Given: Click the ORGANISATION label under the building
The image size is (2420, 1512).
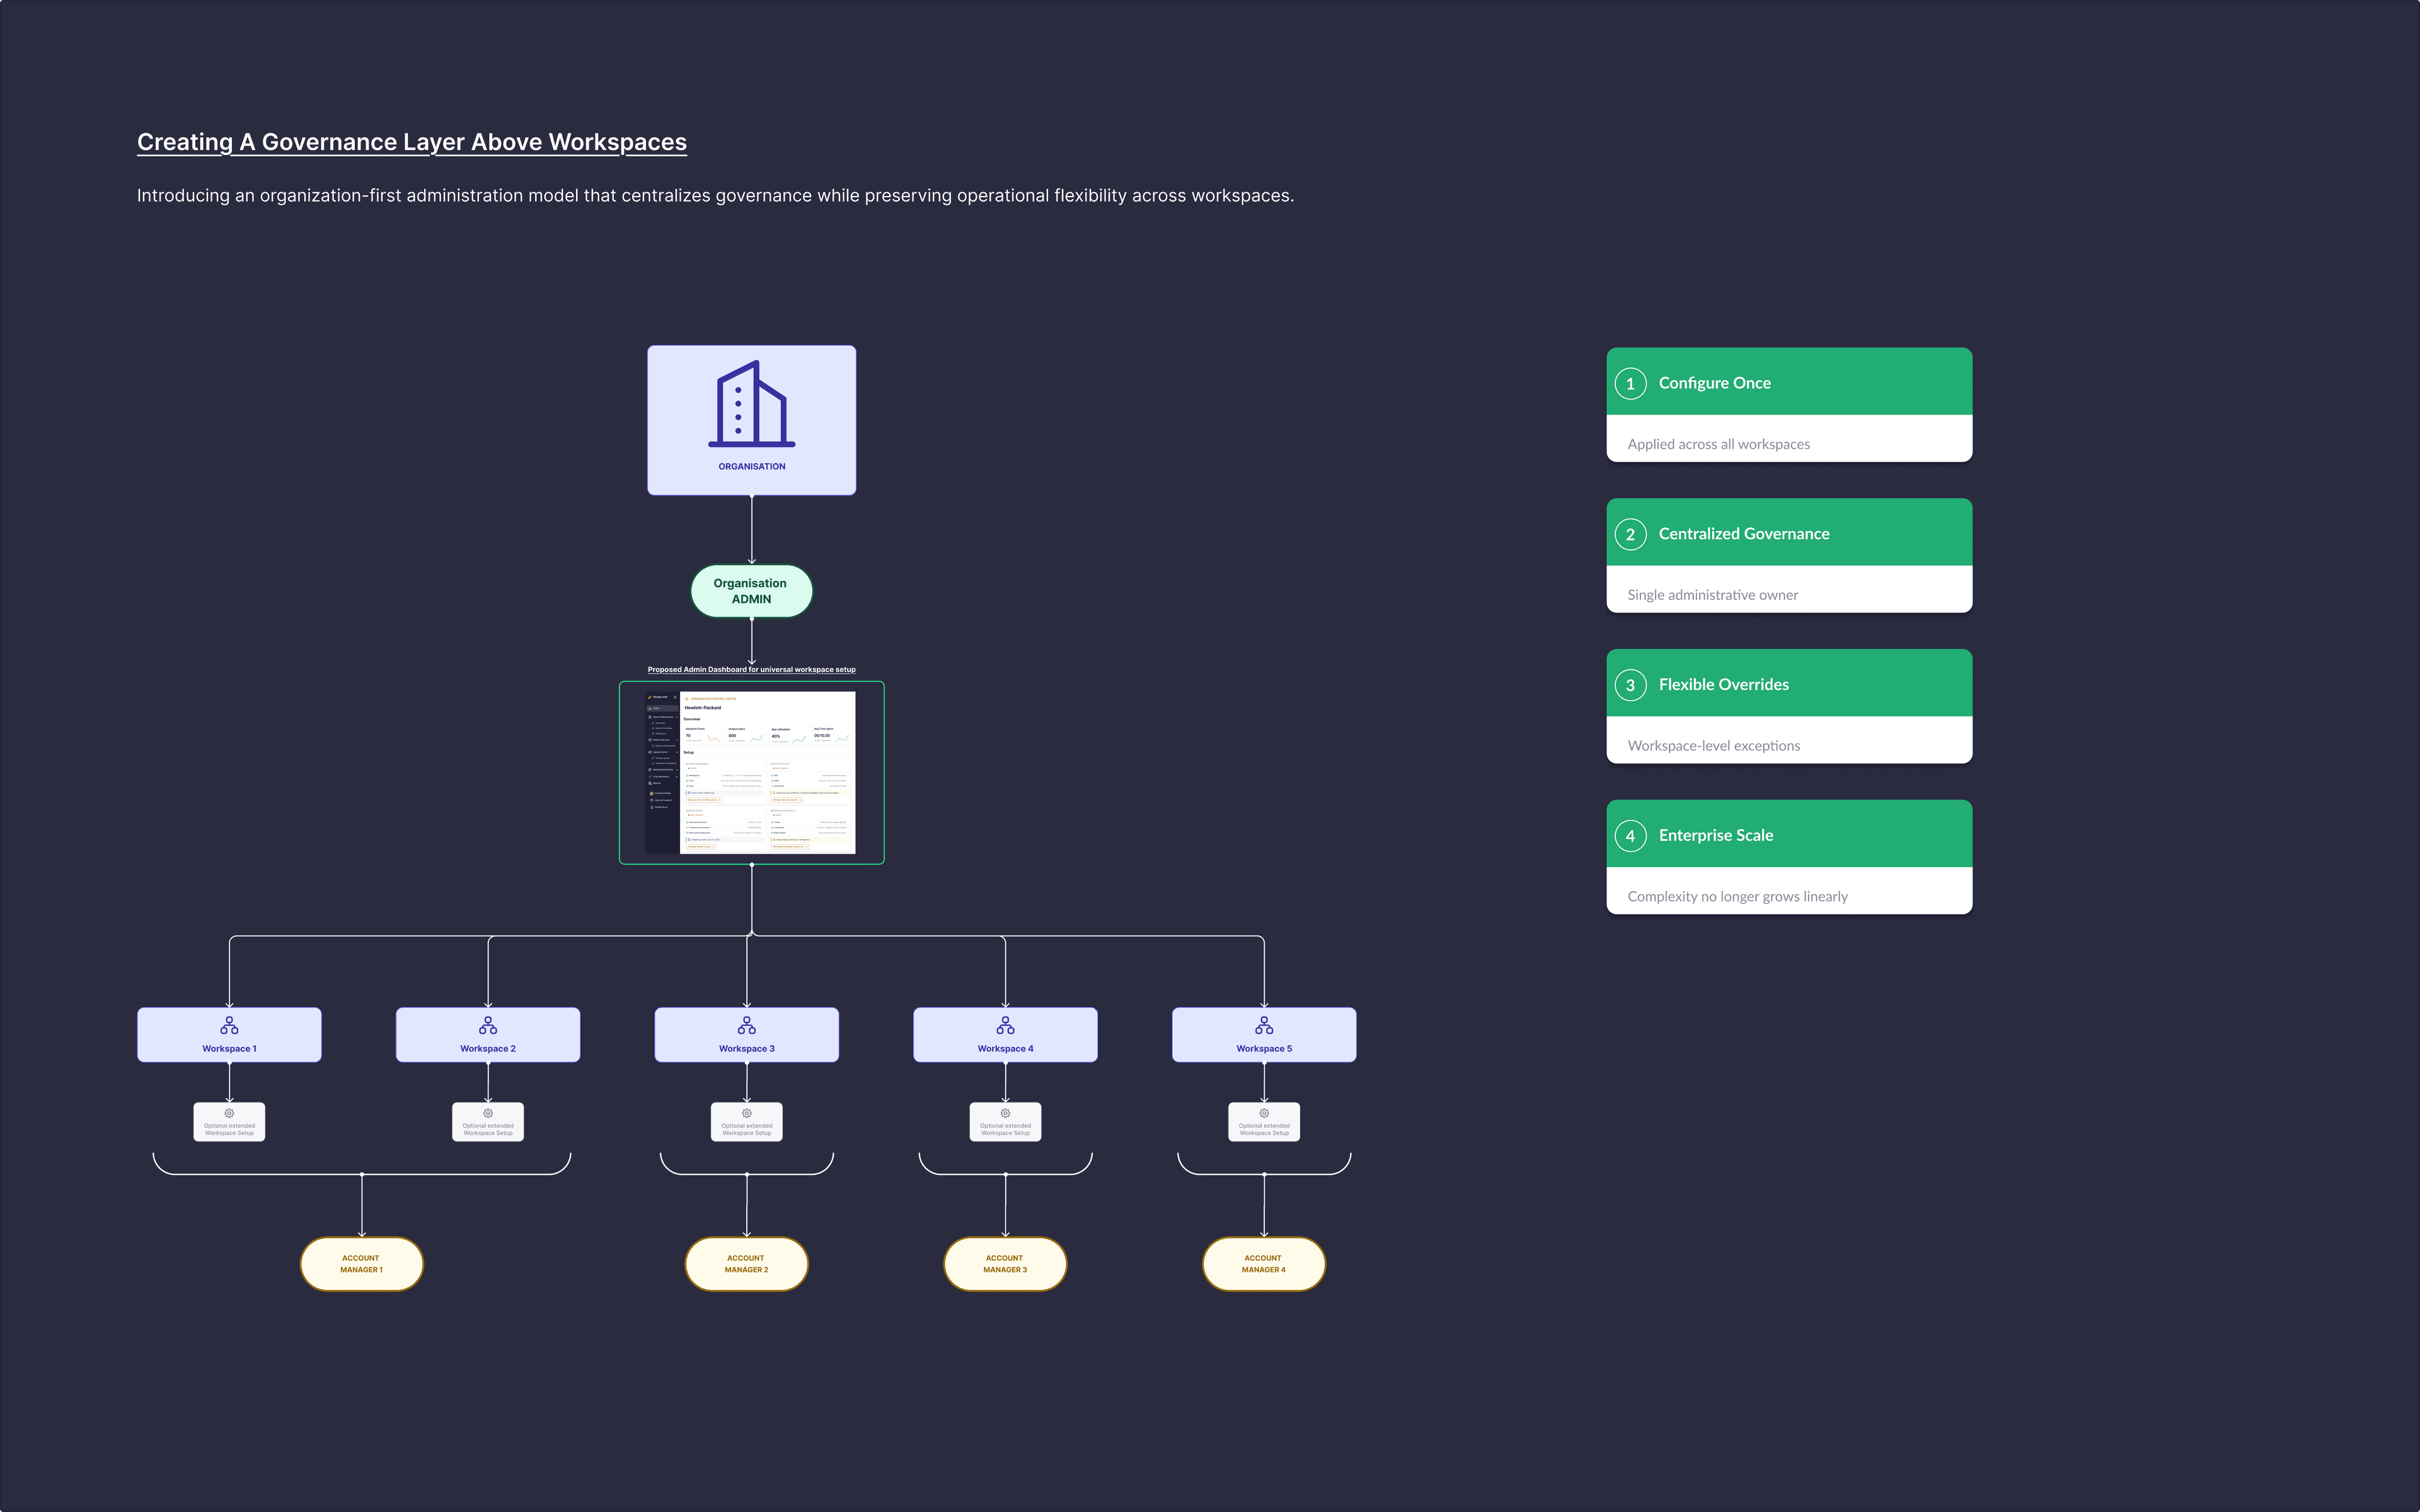Looking at the screenshot, I should (752, 466).
